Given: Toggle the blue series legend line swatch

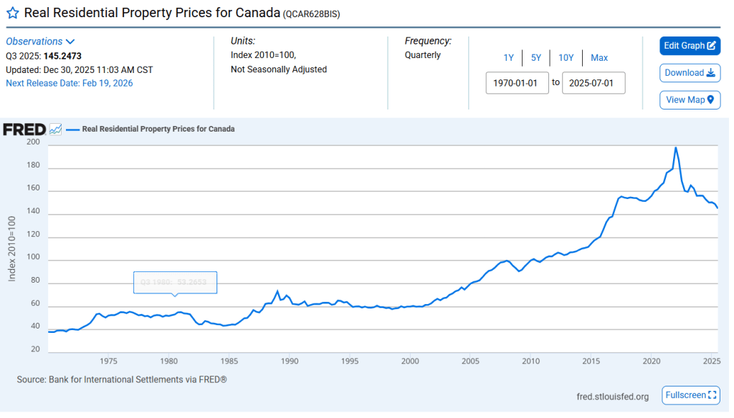Looking at the screenshot, I should pos(72,130).
